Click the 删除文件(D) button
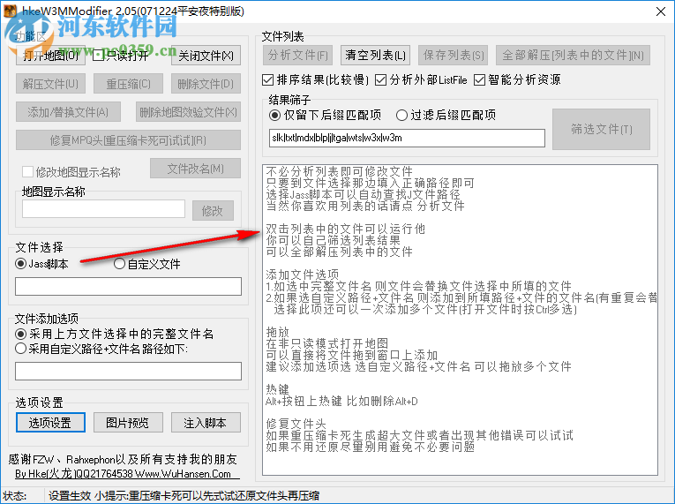Image resolution: width=675 pixels, height=504 pixels. coord(206,84)
